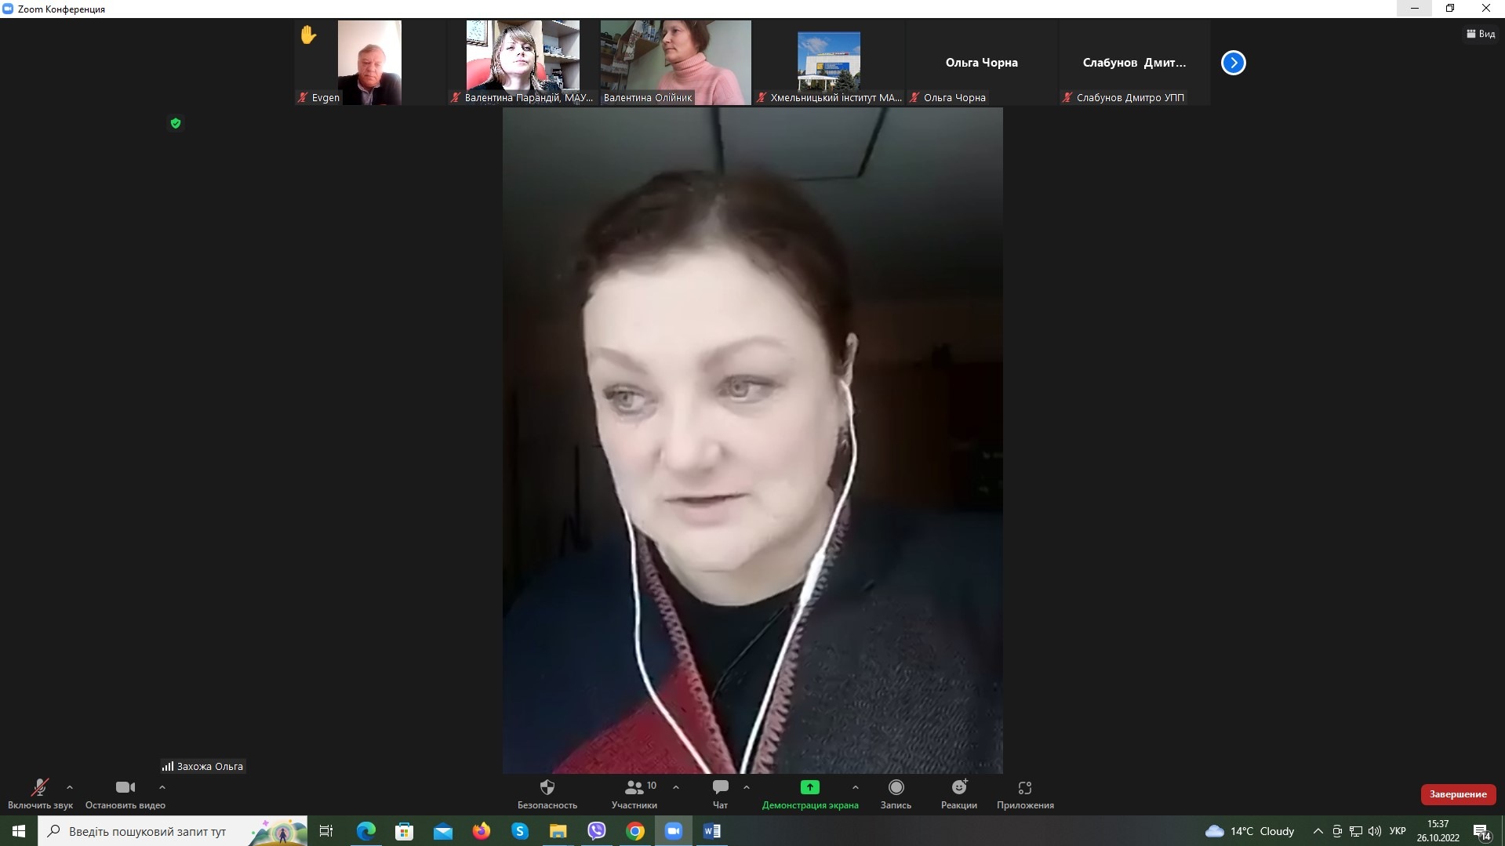Open volume control in system tray
The height and width of the screenshot is (846, 1505).
(x=1375, y=831)
